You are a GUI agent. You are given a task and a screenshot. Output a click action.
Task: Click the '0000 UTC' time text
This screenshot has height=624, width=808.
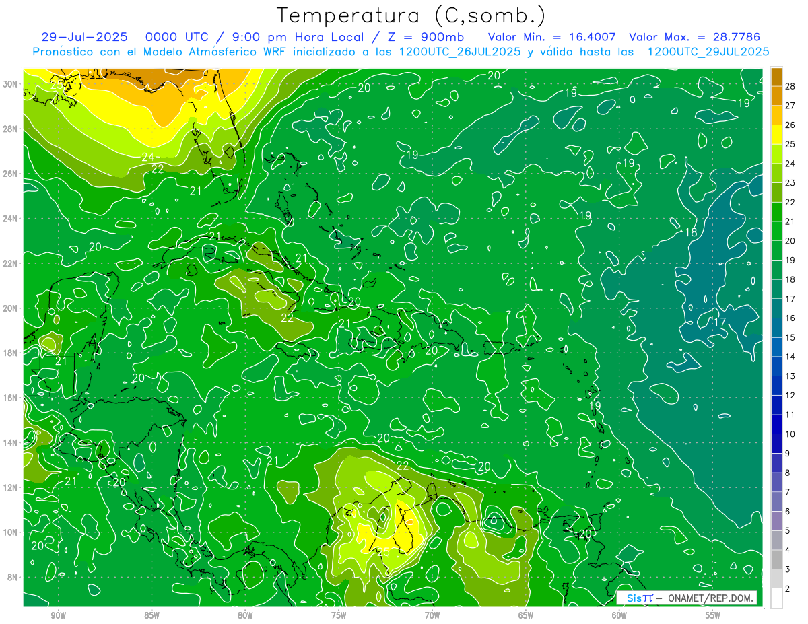point(176,37)
